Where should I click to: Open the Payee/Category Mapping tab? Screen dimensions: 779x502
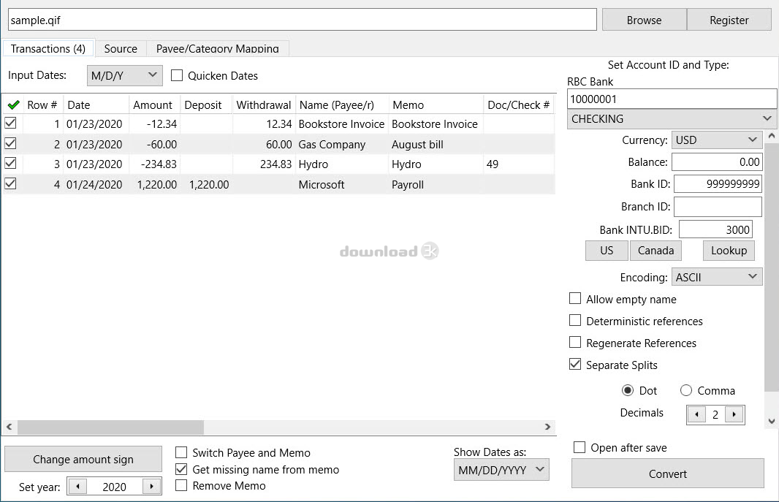tap(218, 49)
